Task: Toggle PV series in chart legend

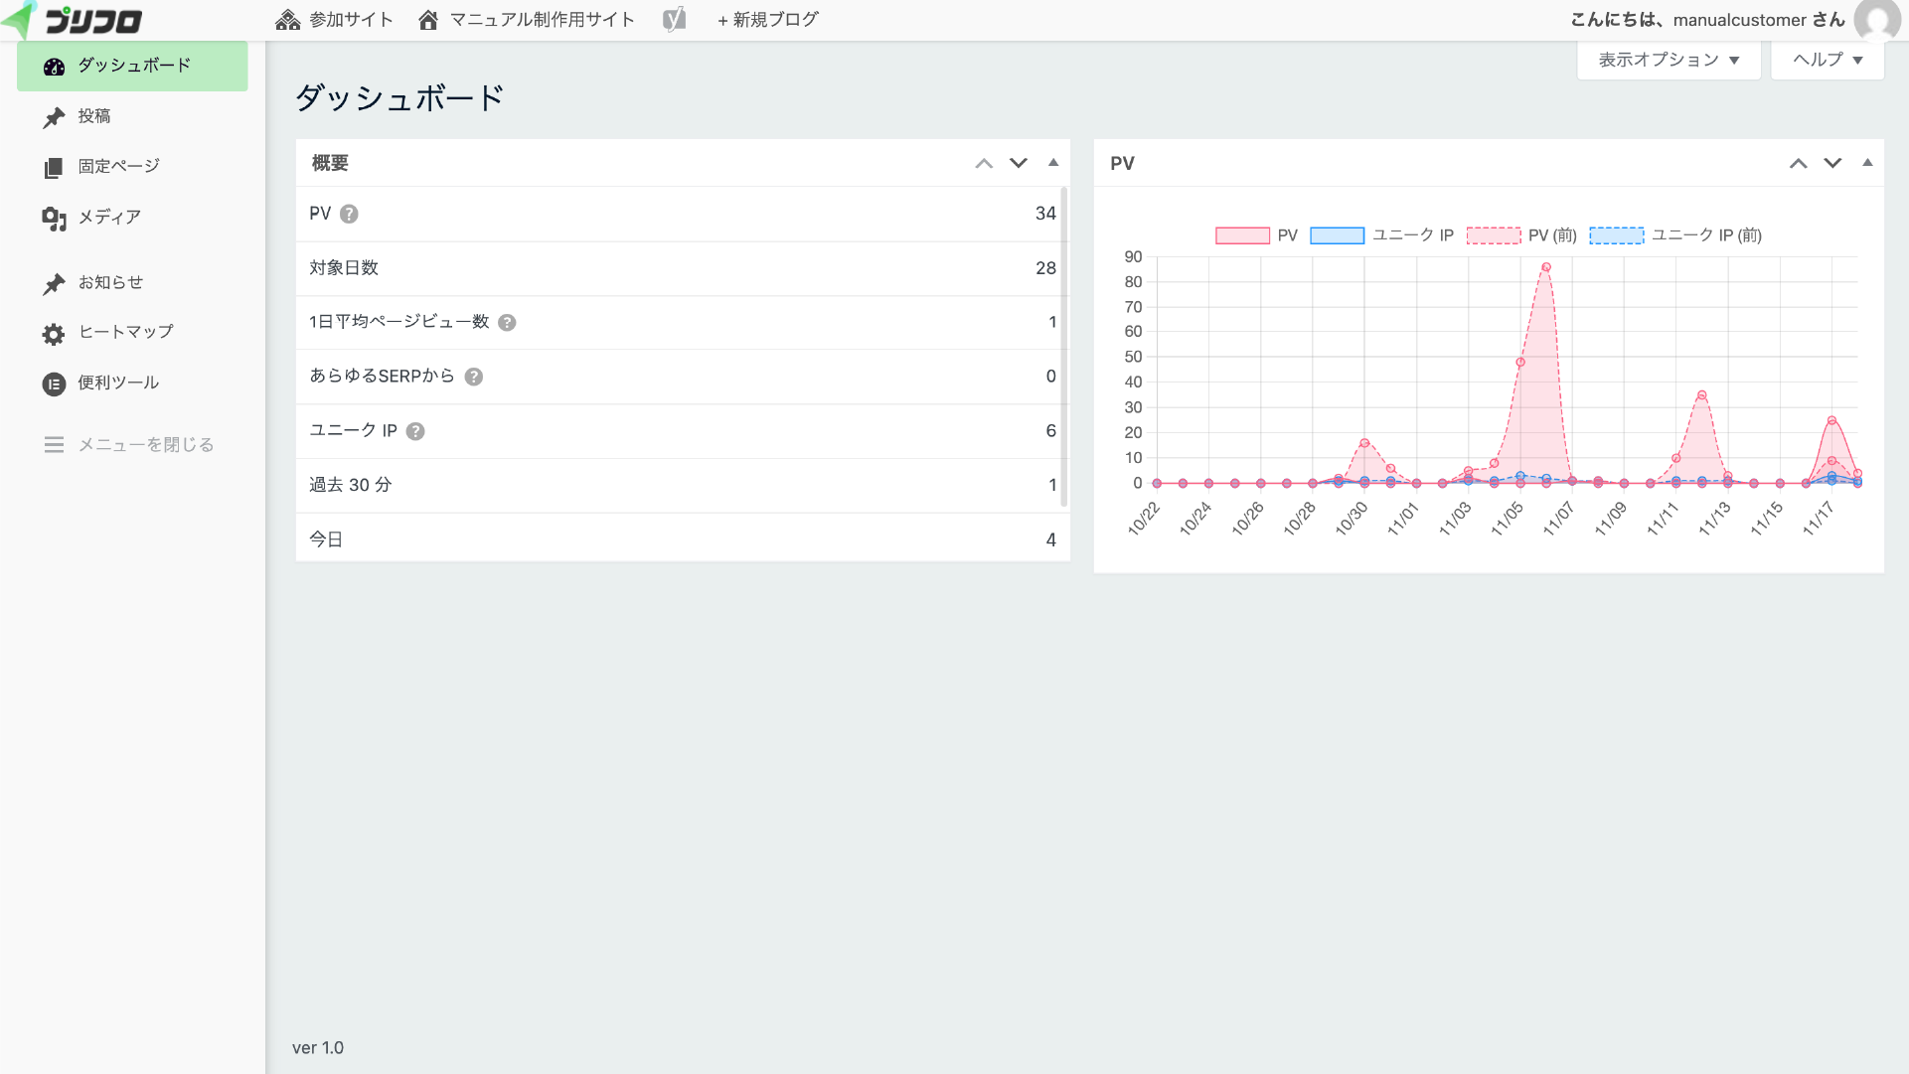Action: [x=1242, y=235]
